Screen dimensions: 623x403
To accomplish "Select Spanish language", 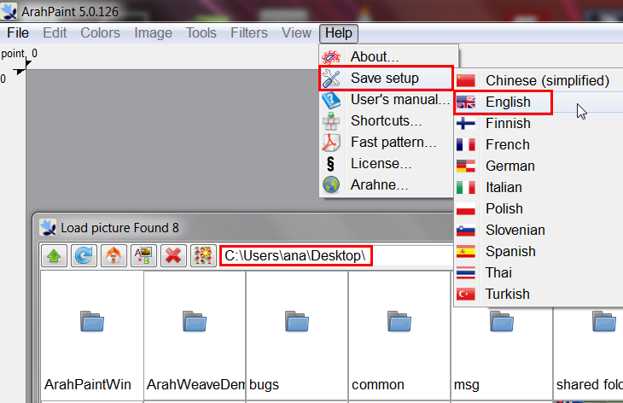I will [539, 252].
